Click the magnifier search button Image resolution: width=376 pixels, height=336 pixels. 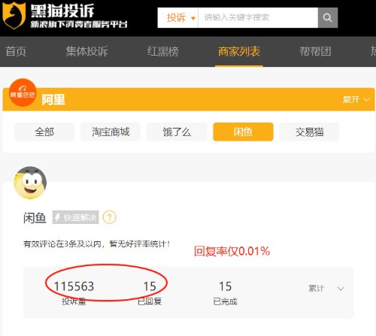coord(328,17)
